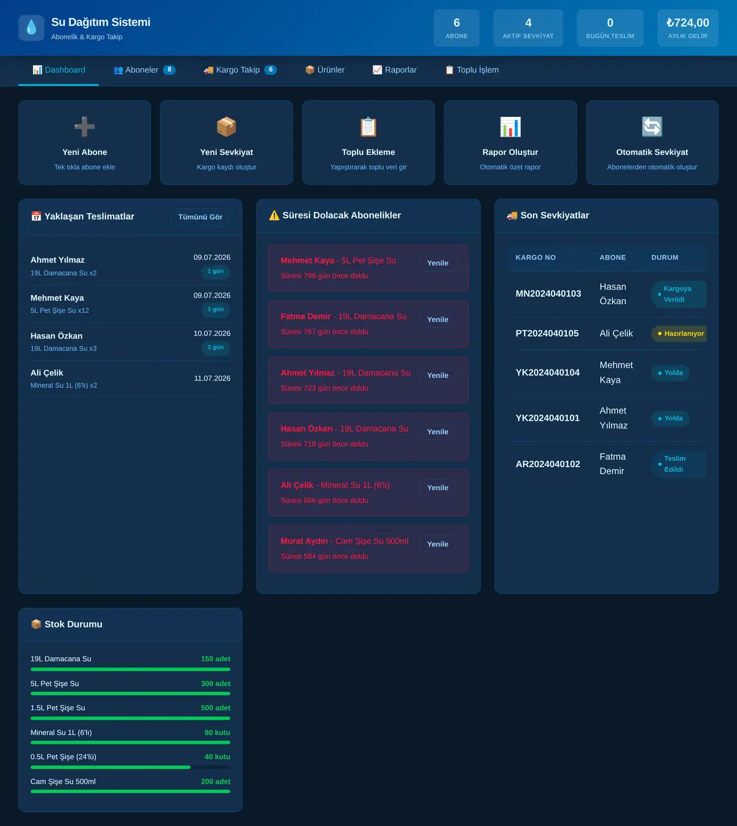
Task: Switch to the Aboneler tab
Action: (x=144, y=70)
